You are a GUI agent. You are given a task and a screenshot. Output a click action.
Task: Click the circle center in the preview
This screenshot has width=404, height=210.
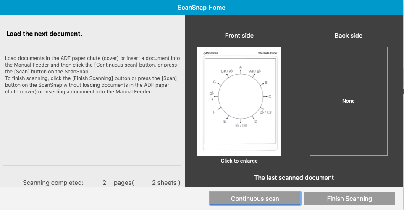[241, 96]
